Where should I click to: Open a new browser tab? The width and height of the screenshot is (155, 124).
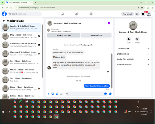35,2
